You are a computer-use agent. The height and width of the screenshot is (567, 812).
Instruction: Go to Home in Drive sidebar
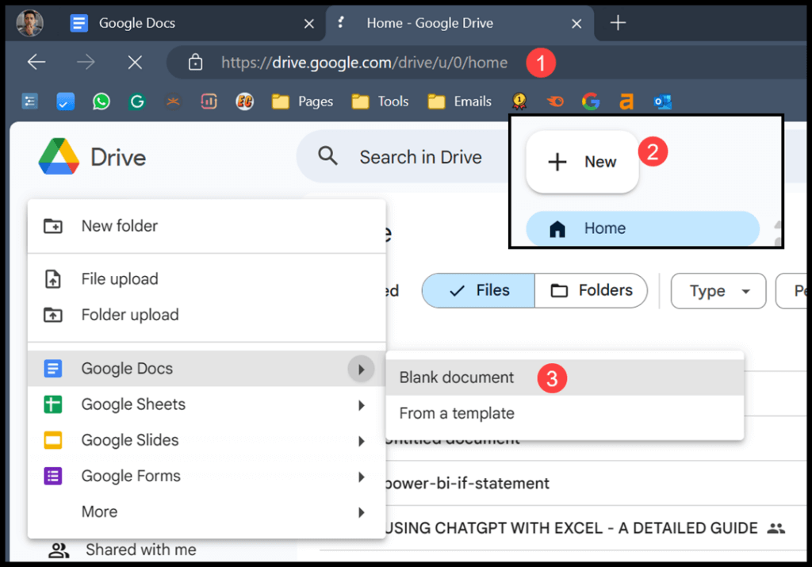[x=642, y=228]
